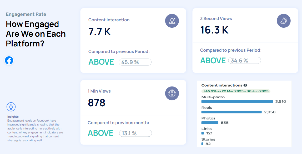This screenshot has height=154, width=302.
Task: Click the Engagement Rate heading
Action: point(26,14)
